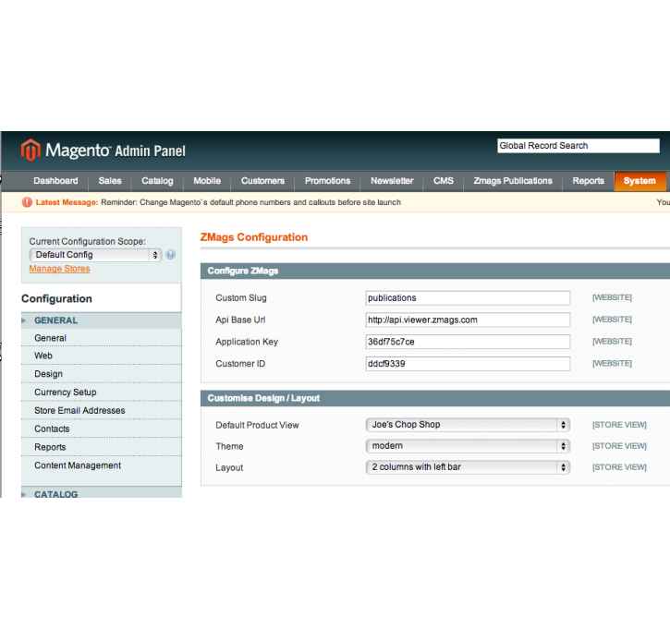Open the Sales menu
Viewport: 670px width, 628px height.
110,181
